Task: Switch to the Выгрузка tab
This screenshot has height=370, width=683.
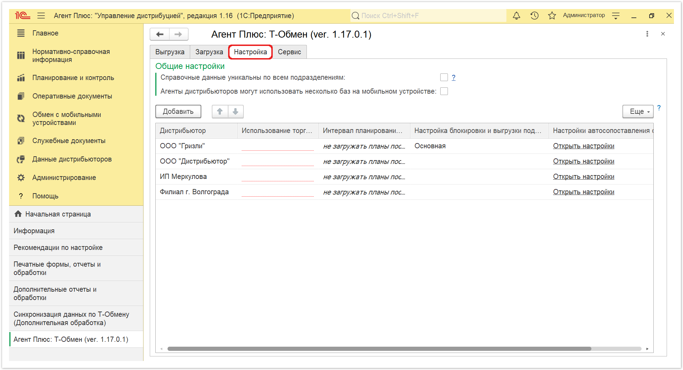Action: click(170, 52)
